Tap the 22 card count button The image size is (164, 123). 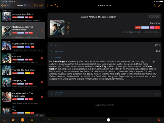pyautogui.click(x=32, y=120)
